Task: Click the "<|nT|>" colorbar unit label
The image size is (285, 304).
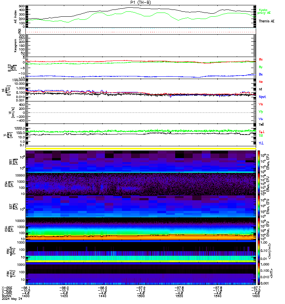Action: coord(271,273)
